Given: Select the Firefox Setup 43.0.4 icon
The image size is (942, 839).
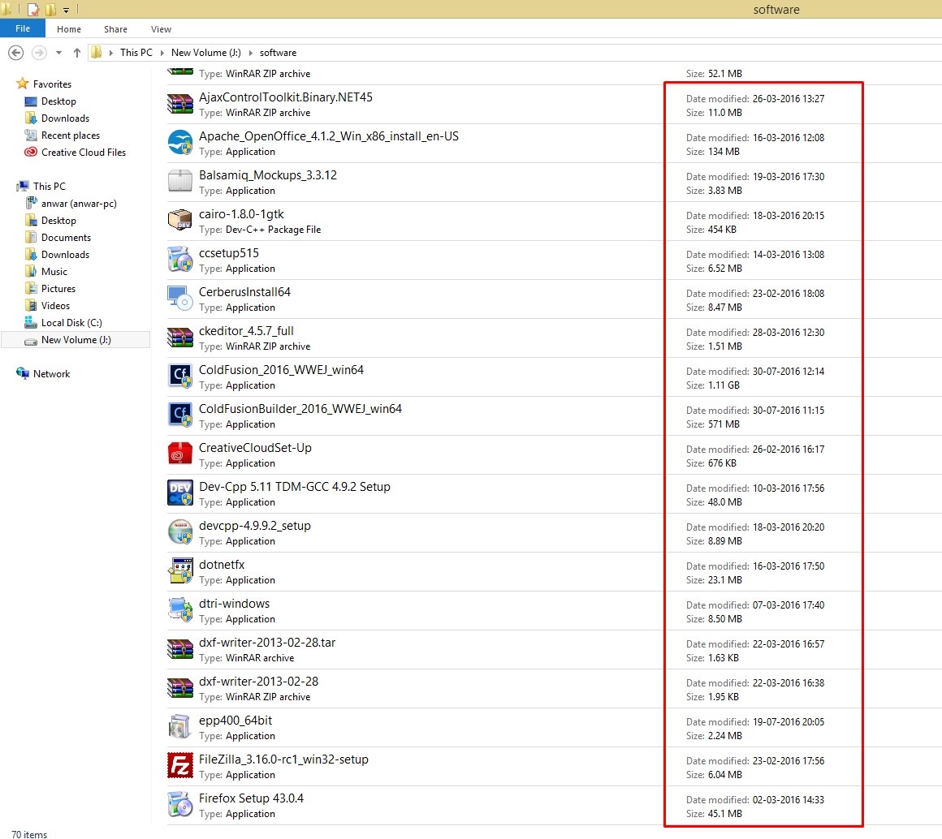Looking at the screenshot, I should point(179,804).
